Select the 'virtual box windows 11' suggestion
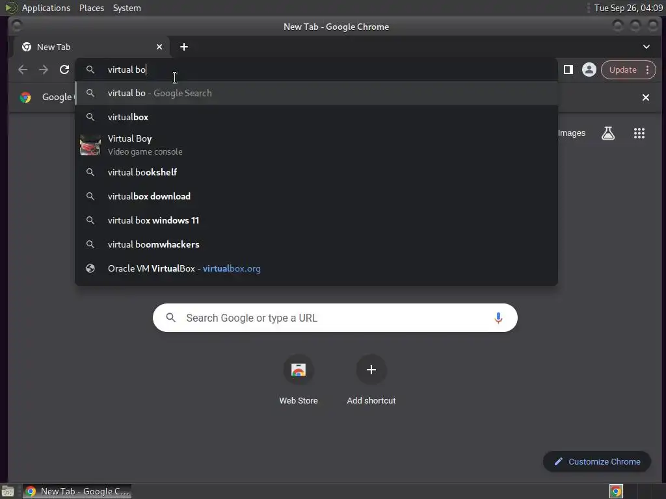 pyautogui.click(x=316, y=221)
